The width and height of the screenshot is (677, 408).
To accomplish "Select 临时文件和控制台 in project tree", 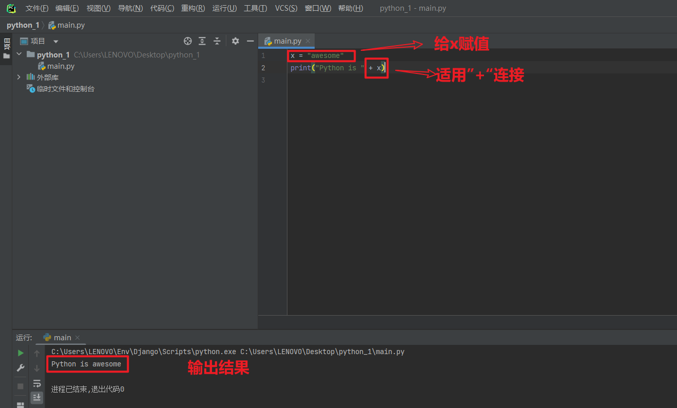I will coord(66,88).
